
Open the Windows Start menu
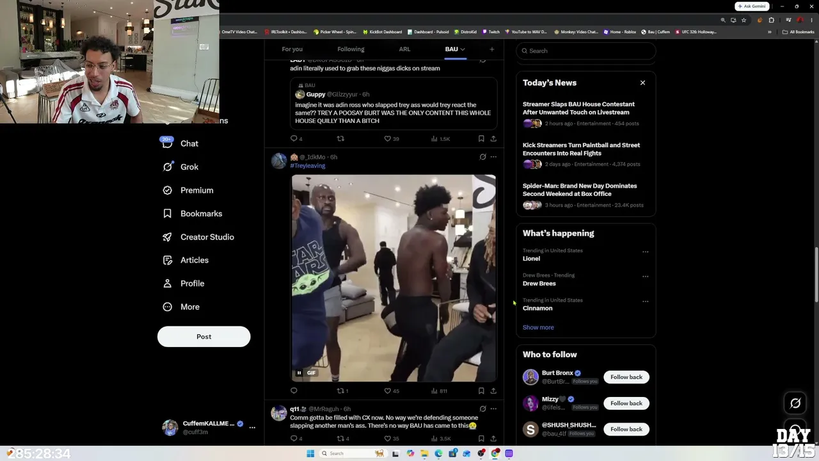point(310,453)
